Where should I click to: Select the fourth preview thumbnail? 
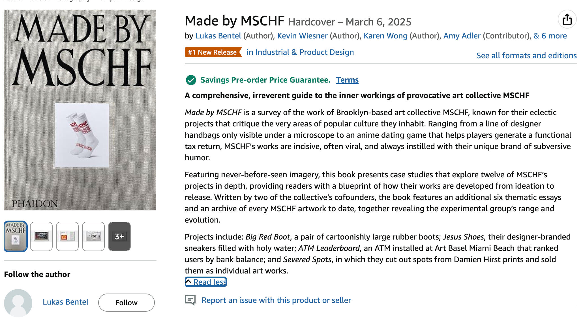[93, 236]
